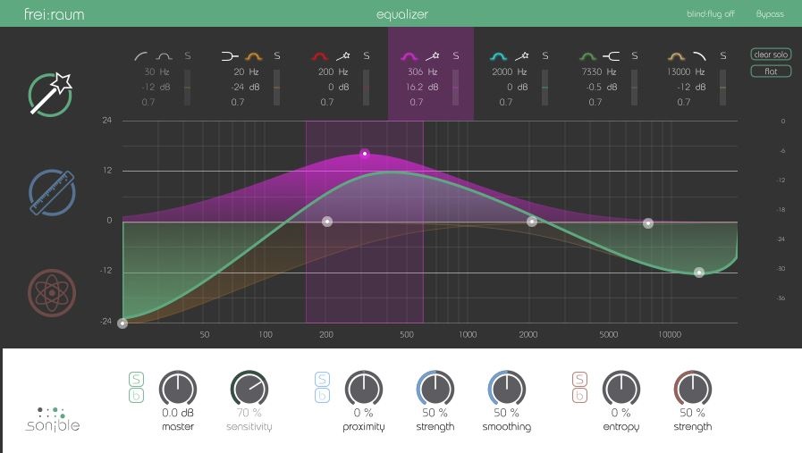Screen dimensions: 802x453
Task: Choose high-shelf shape for 7330 Hz band
Action: 612,55
